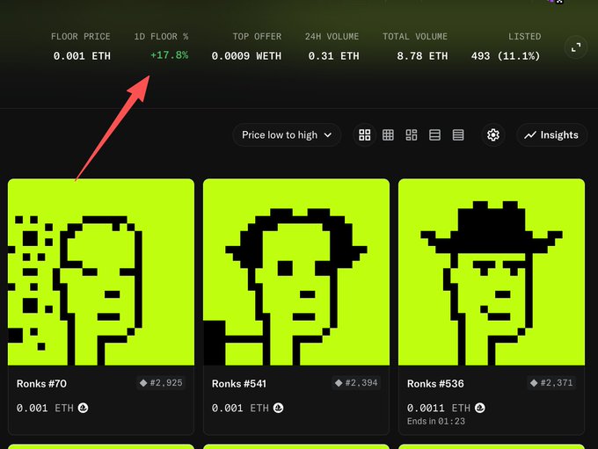The image size is (598, 449).
Task: Open the Ronks #541 image thumbnail
Action: (296, 272)
